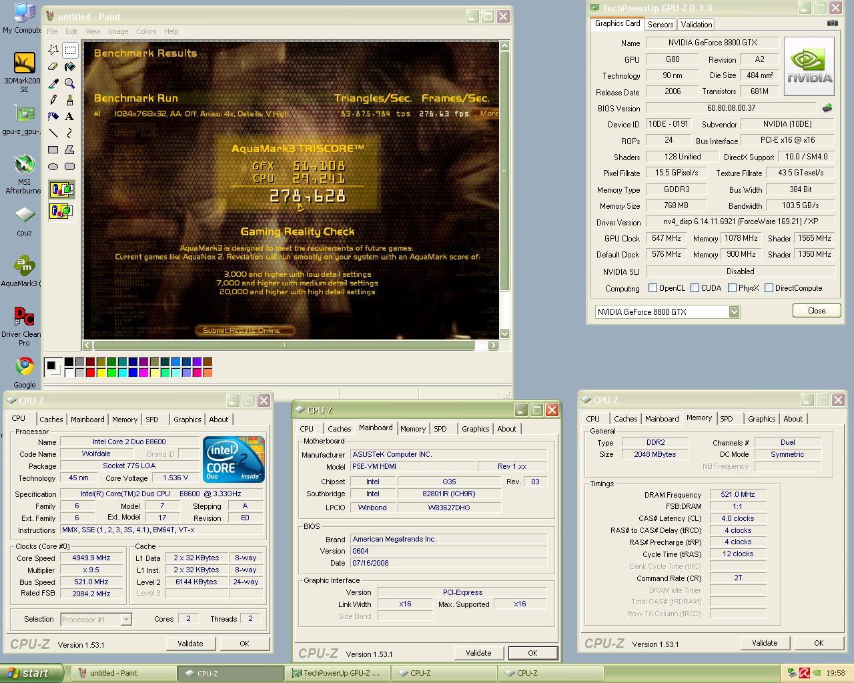
Task: Open the Graphics tab in right CPU-Z window
Action: click(x=762, y=419)
